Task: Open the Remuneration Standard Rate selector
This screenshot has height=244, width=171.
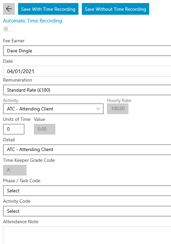Action: pyautogui.click(x=87, y=90)
